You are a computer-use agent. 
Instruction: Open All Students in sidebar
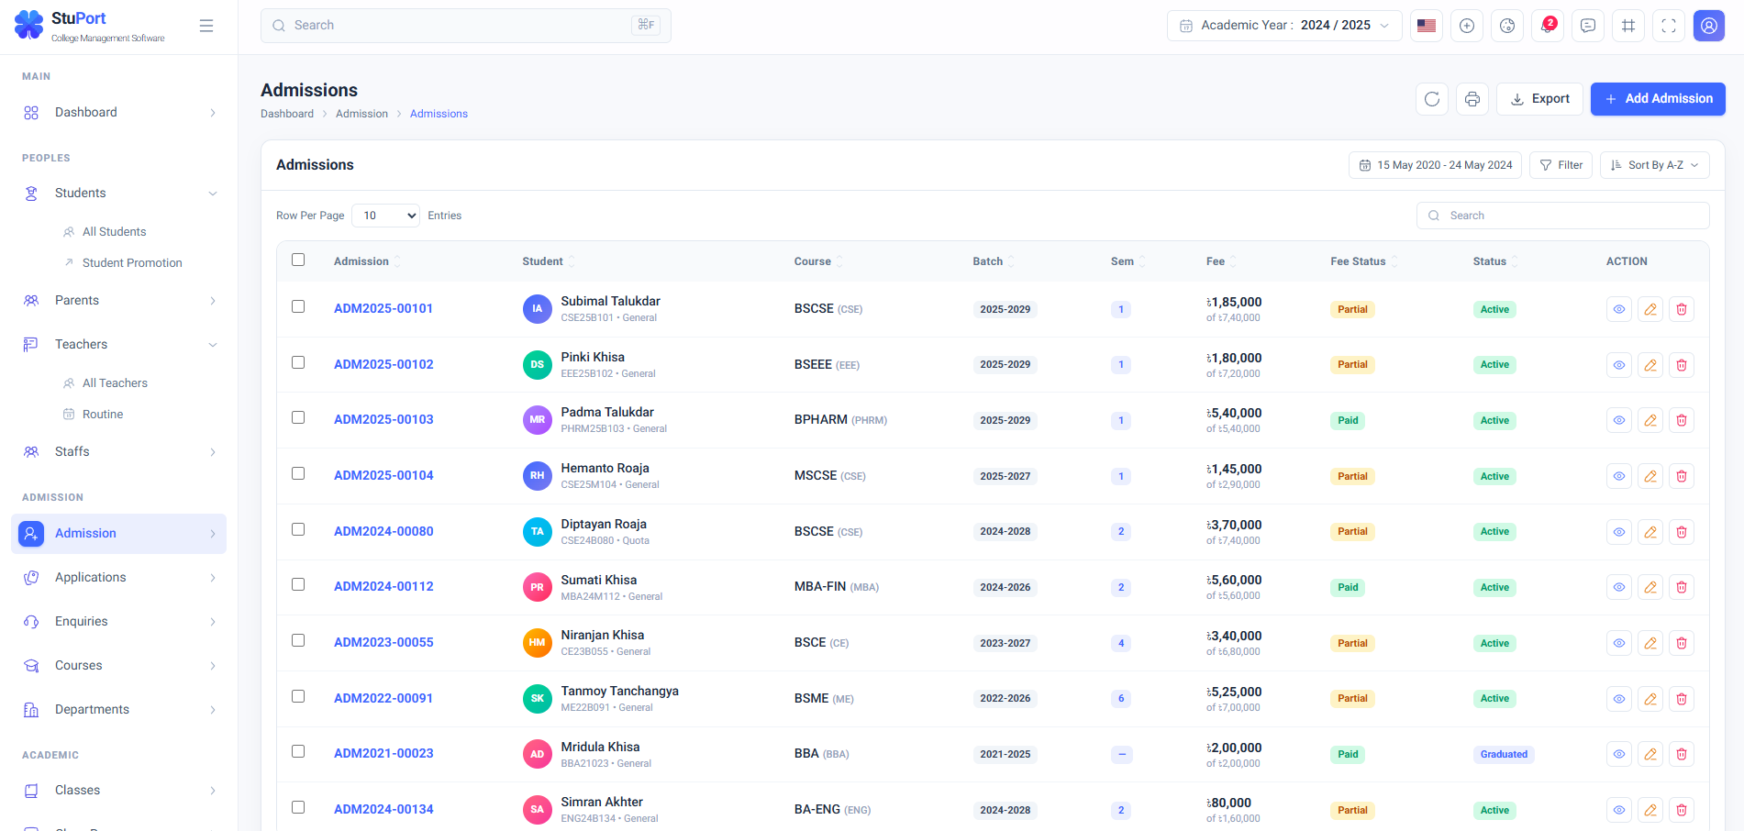115,232
